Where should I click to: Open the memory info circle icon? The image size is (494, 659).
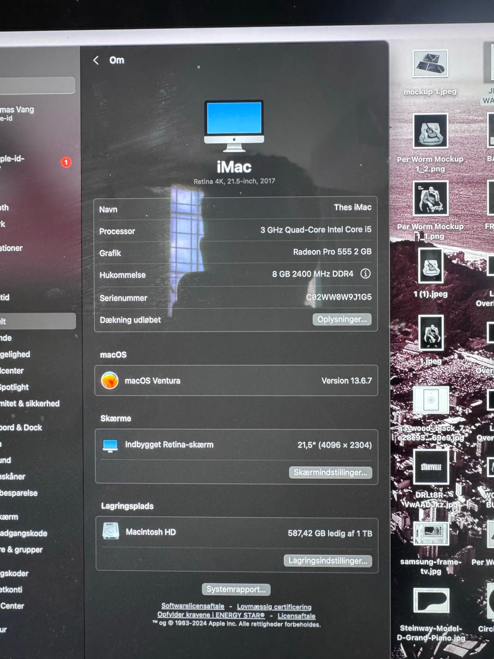[x=365, y=274]
